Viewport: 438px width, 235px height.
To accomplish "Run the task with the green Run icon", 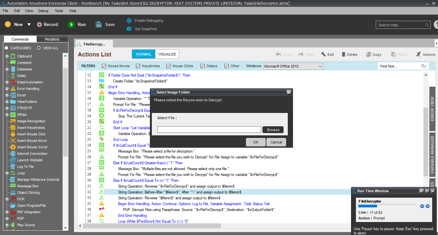I will point(71,24).
